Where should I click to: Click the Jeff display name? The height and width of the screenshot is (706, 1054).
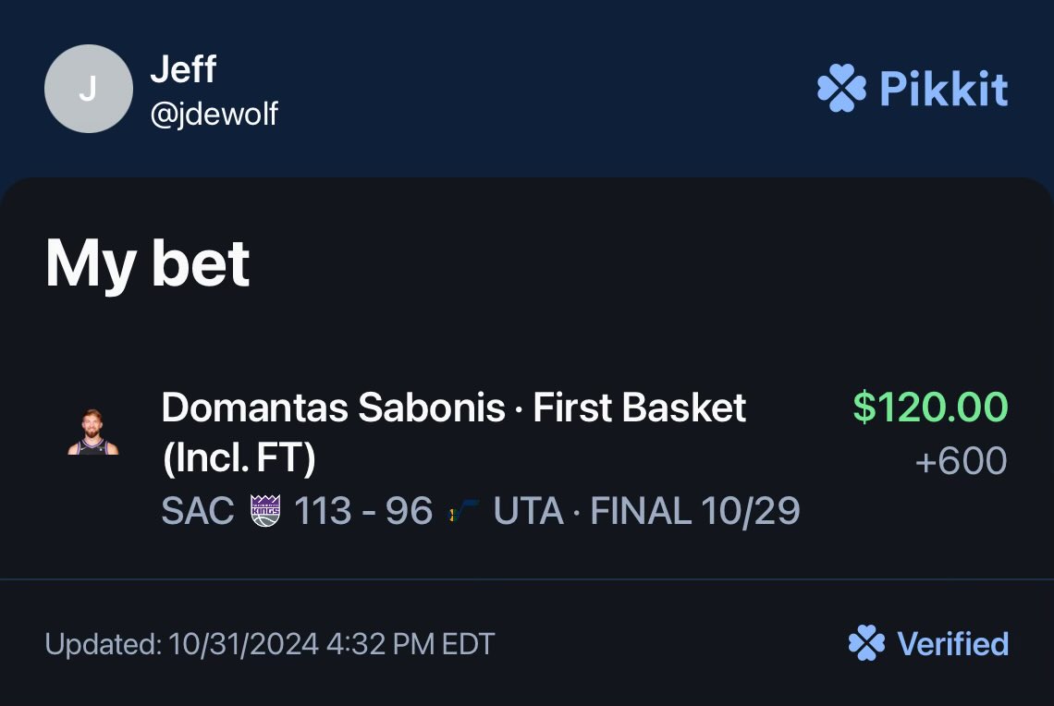183,69
